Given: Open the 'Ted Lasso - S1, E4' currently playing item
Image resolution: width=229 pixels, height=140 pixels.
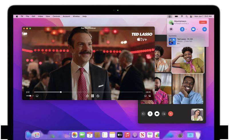Looking at the screenshot, I should tap(188, 41).
